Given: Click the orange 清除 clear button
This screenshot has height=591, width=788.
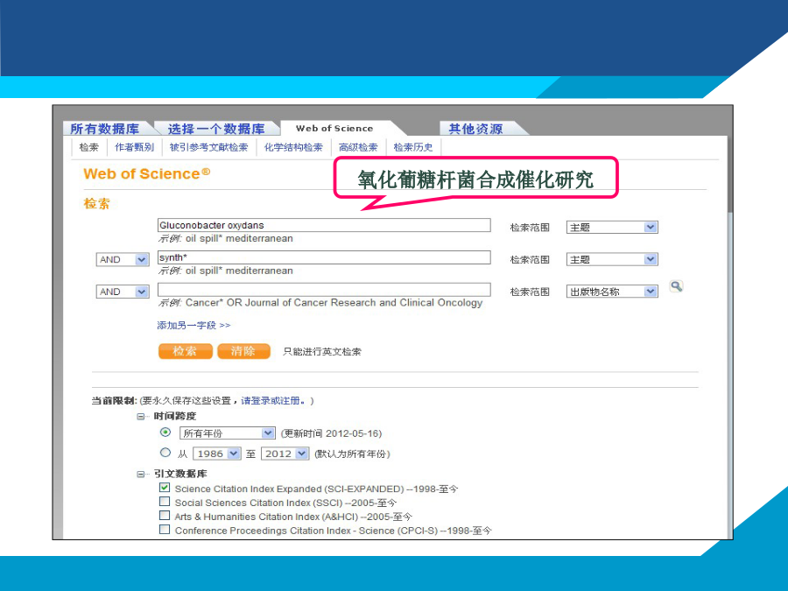Looking at the screenshot, I should coord(243,351).
